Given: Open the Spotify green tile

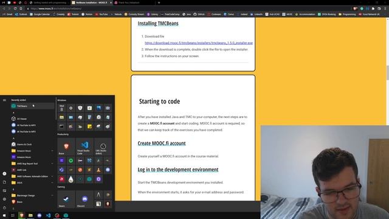Looking at the screenshot, I should [71, 161].
